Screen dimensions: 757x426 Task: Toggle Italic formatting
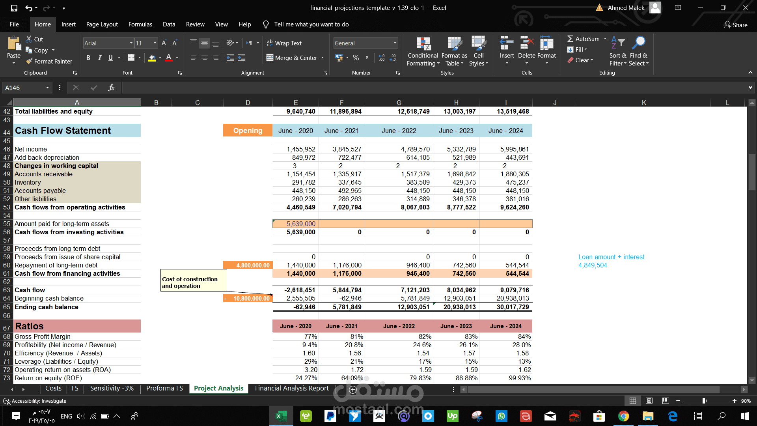[x=99, y=58]
